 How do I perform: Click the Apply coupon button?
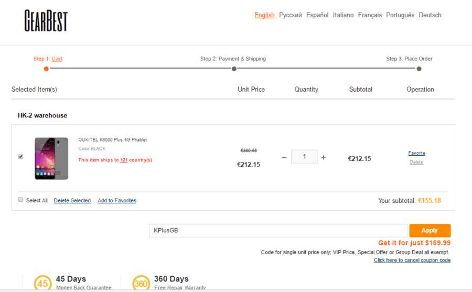[x=430, y=231]
